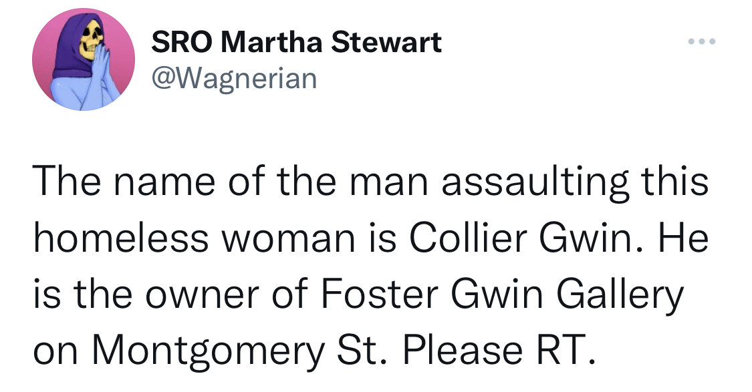Visit the @Wagnerian handle link
The image size is (752, 392).
click(234, 78)
